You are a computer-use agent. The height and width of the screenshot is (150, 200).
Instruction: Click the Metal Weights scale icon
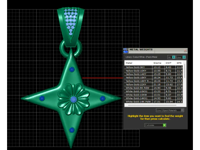[x=126, y=51]
